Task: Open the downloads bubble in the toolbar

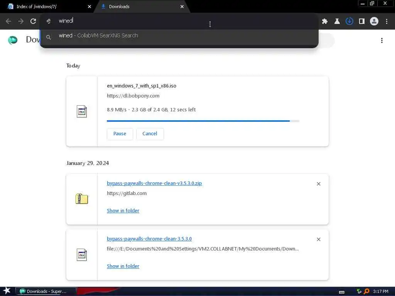Action: coord(349,22)
